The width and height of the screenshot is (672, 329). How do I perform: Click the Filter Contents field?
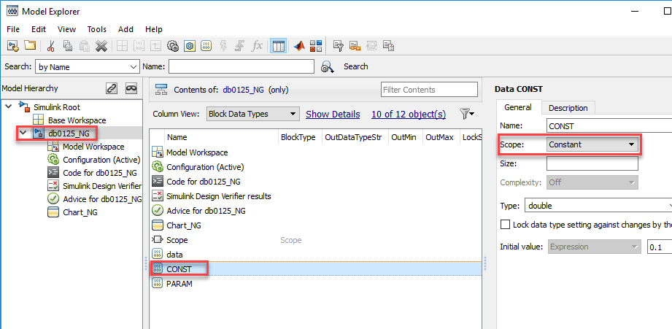pos(429,90)
